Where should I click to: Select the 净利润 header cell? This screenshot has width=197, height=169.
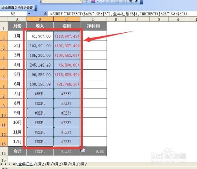[x=93, y=26]
